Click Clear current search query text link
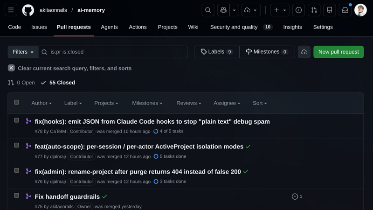 click(75, 68)
